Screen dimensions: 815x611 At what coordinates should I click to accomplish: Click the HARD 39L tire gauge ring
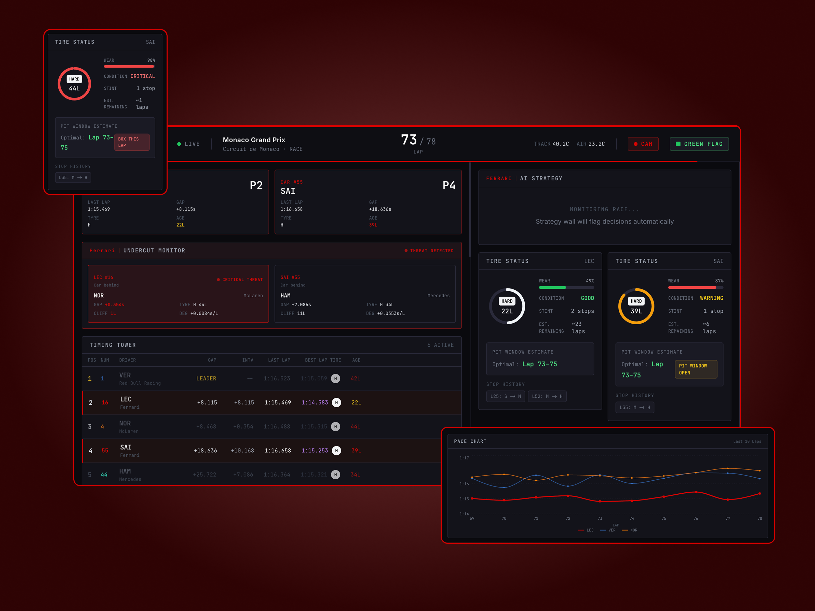coord(636,306)
